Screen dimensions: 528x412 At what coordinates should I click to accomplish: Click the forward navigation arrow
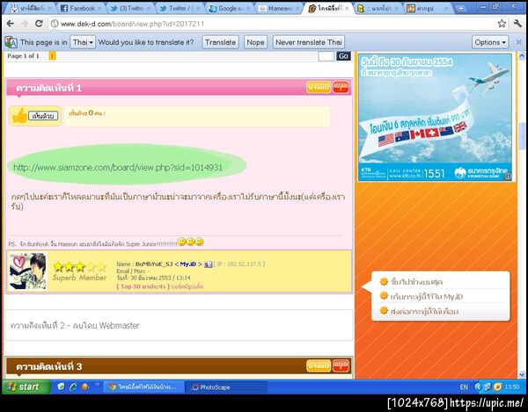[x=25, y=24]
